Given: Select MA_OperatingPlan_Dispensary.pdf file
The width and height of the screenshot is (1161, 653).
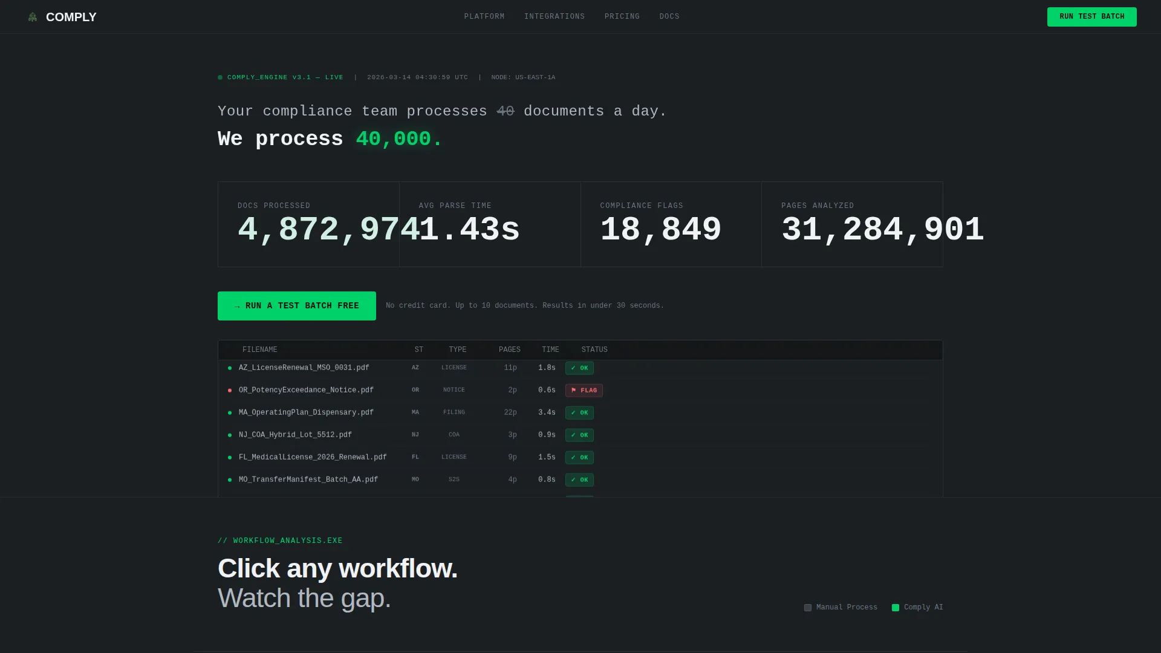Looking at the screenshot, I should click(306, 412).
